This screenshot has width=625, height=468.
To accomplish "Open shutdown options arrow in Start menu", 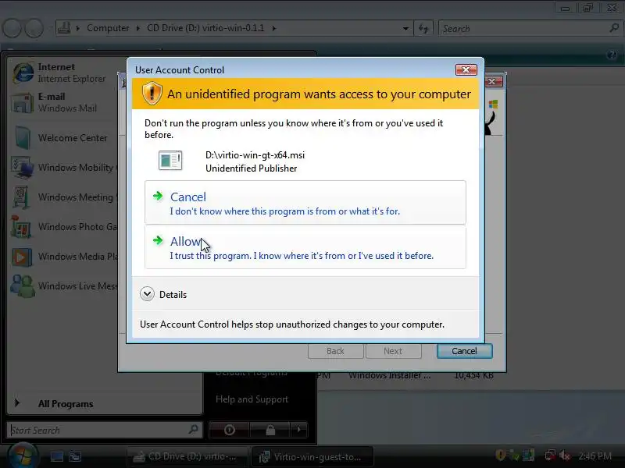I will tap(299, 430).
